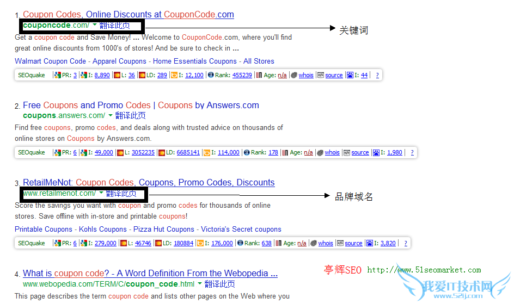The height and width of the screenshot is (304, 514).
Task: Click the I: 49,000 index value
Action: click(103, 152)
